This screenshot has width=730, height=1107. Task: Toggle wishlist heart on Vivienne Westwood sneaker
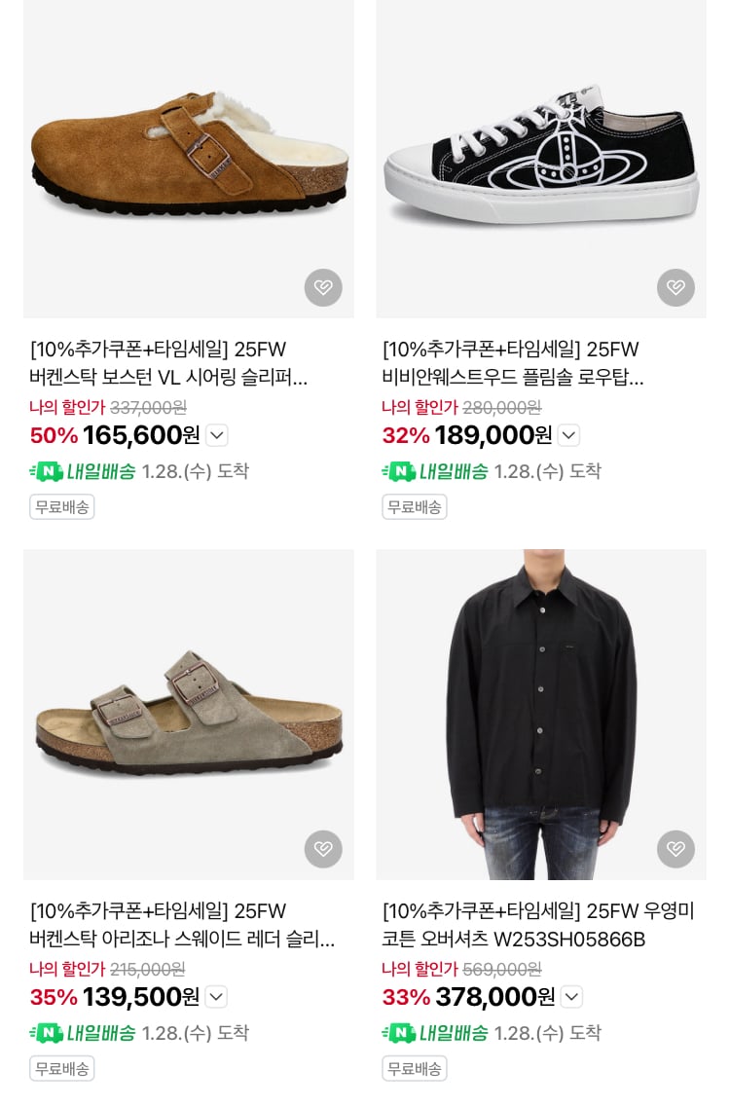675,287
